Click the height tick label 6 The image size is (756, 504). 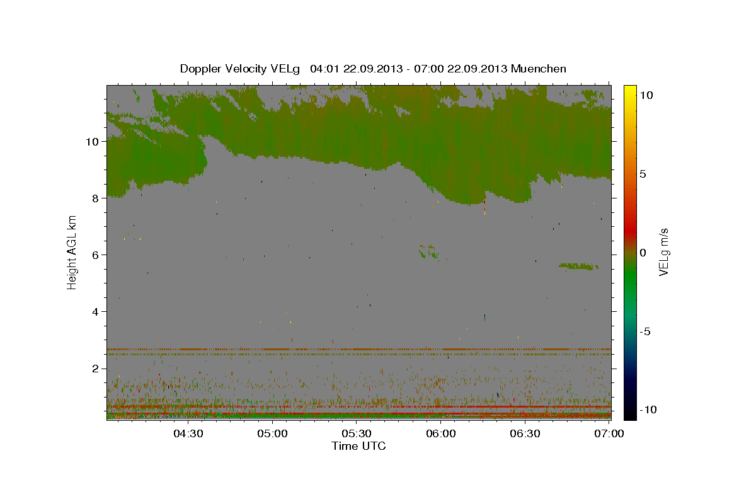96,255
